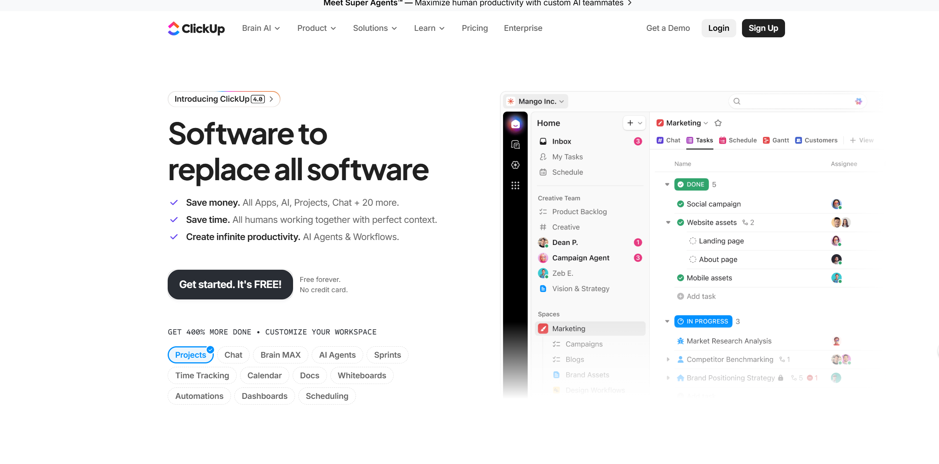Switch to the Customers view tab

click(816, 140)
